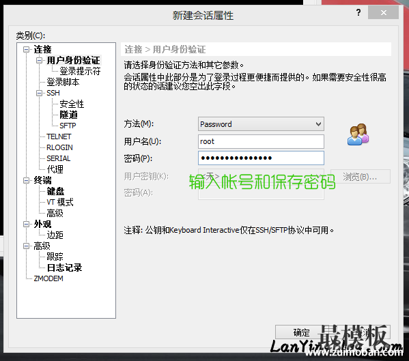Viewport: 409px width, 361px height.
Task: Collapse the 用户身份验证 tree node
Action: point(39,60)
